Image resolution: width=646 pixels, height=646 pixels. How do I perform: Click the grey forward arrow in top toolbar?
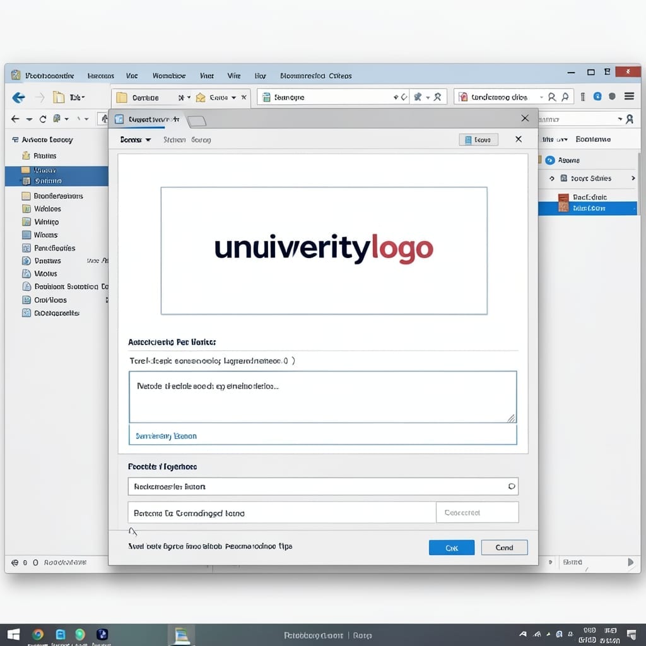(x=40, y=98)
